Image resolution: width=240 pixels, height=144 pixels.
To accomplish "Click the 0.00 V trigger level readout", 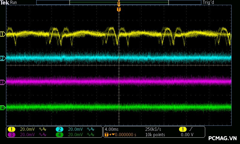I will point(187,135).
